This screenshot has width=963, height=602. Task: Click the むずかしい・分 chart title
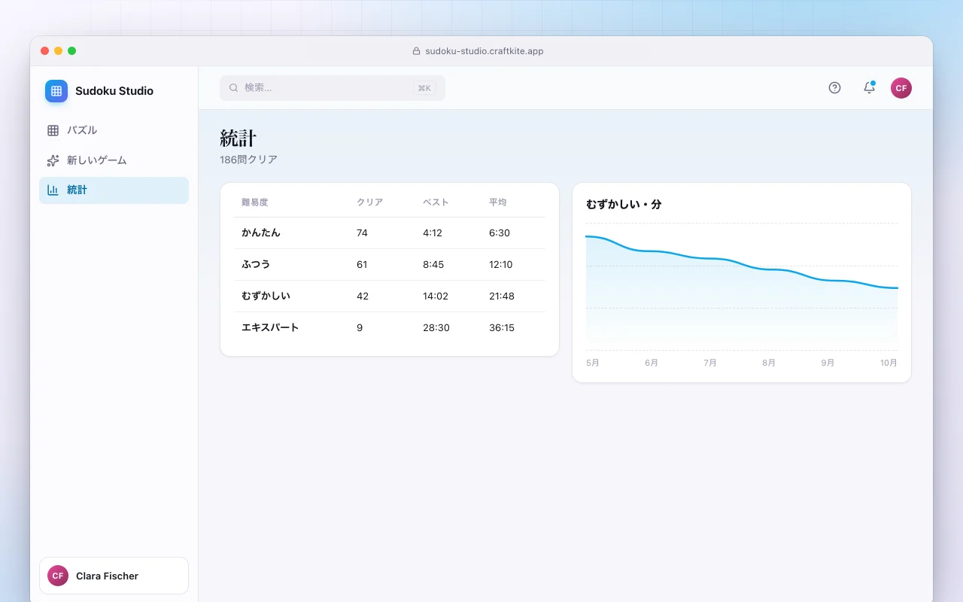624,204
